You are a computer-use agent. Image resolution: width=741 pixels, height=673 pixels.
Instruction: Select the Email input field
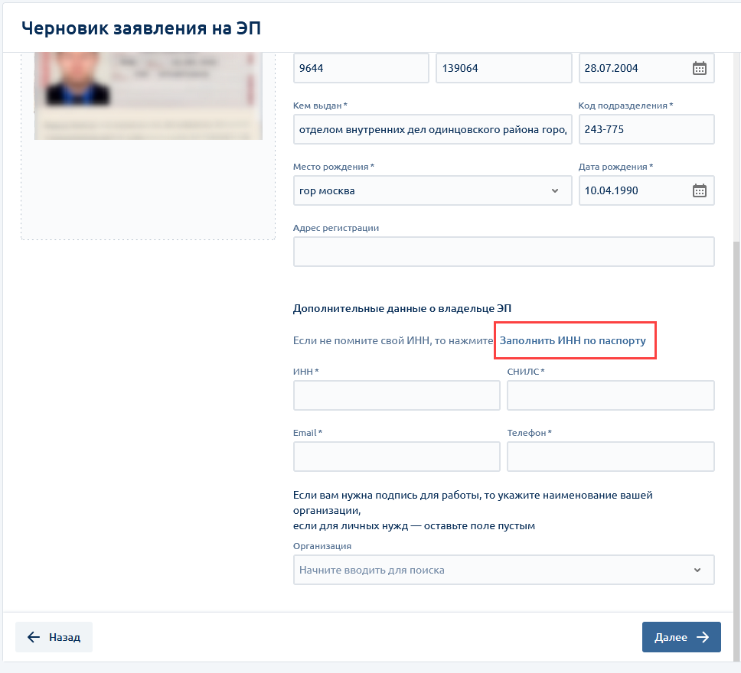tap(397, 457)
